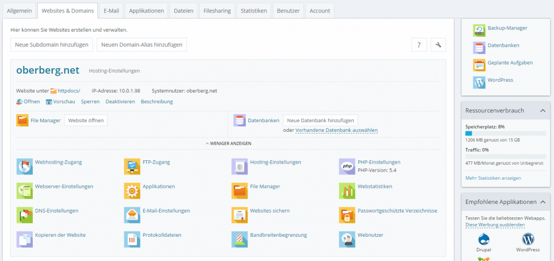Screen dimensions: 554x261
Task: Open the Mehr Statistiken anzeigen link
Action: (x=493, y=178)
